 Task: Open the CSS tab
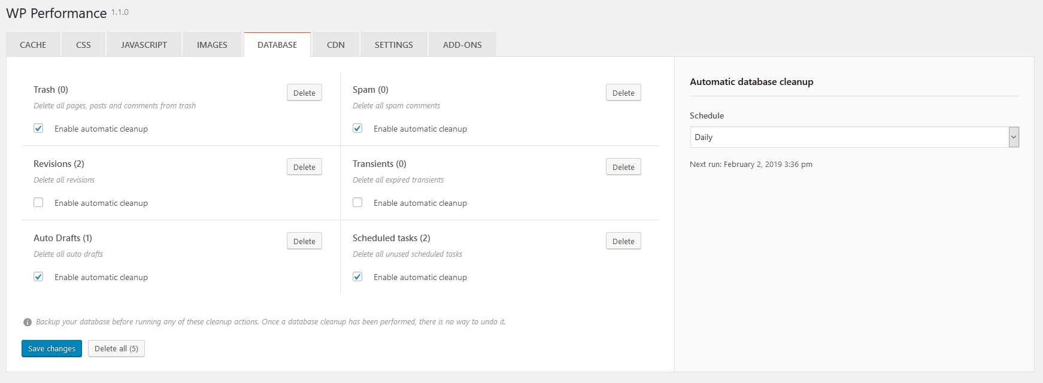(x=83, y=45)
